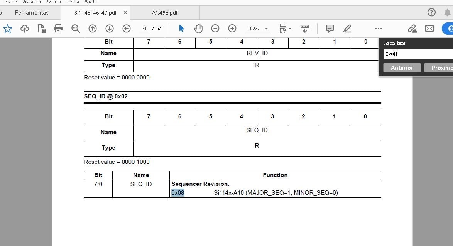This screenshot has height=246, width=453.
Task: Open the zoom level 100% dropdown
Action: [x=258, y=28]
